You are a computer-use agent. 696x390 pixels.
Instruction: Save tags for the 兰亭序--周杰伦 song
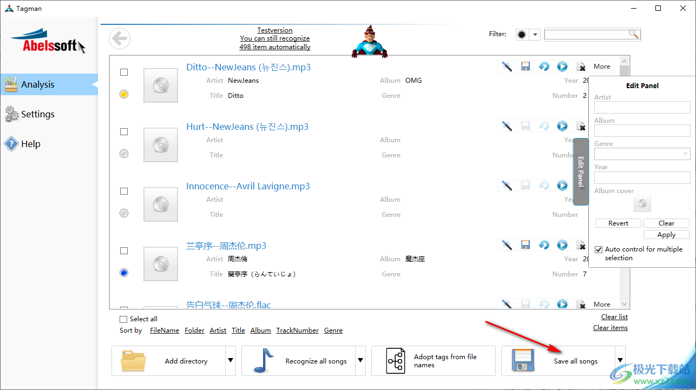pyautogui.click(x=525, y=245)
